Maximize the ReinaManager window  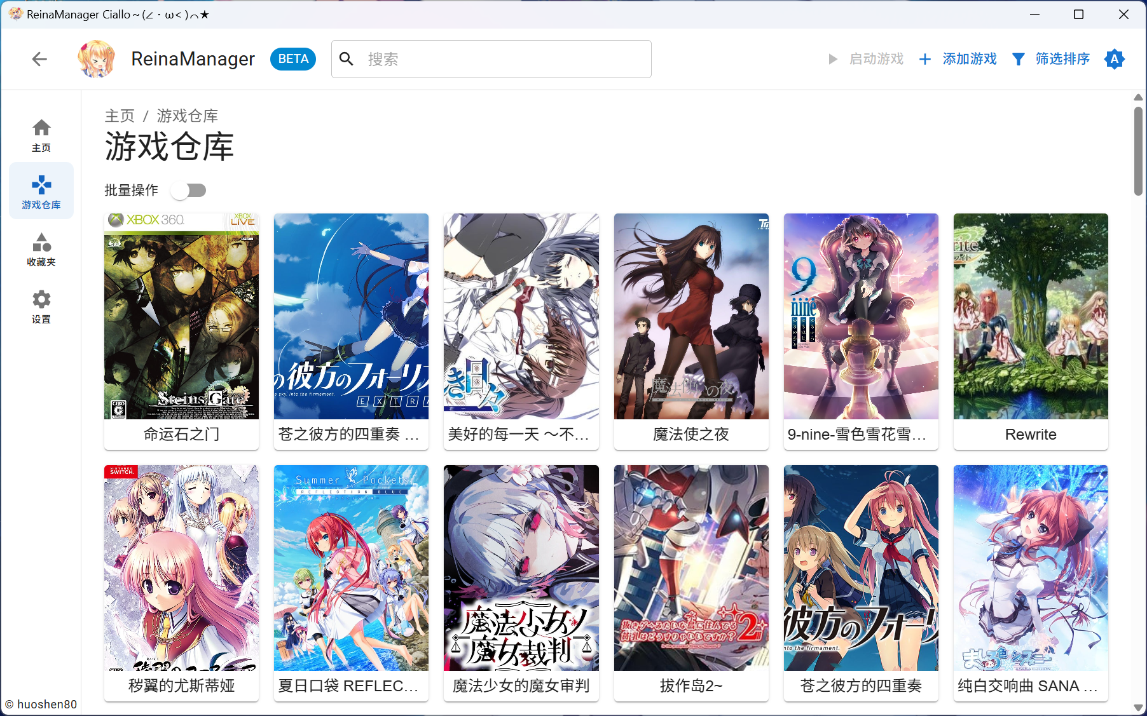[x=1078, y=14]
